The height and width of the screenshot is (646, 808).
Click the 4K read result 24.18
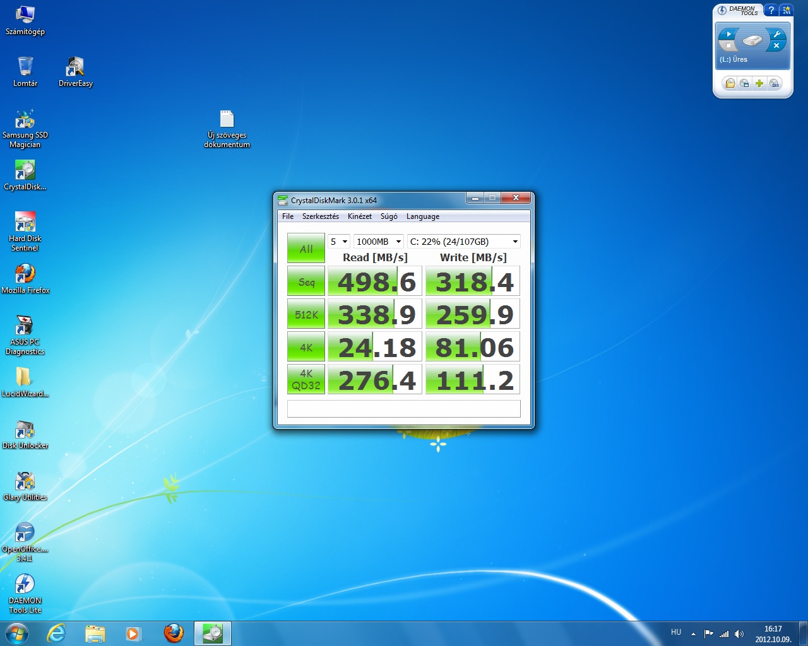(375, 347)
